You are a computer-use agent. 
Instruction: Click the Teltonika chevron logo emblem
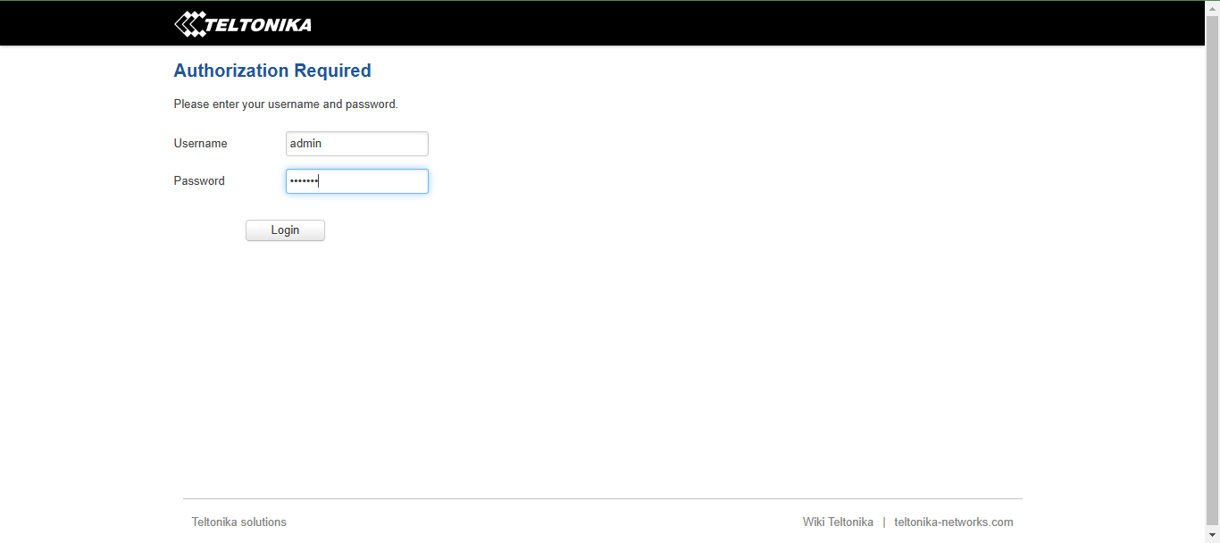189,24
